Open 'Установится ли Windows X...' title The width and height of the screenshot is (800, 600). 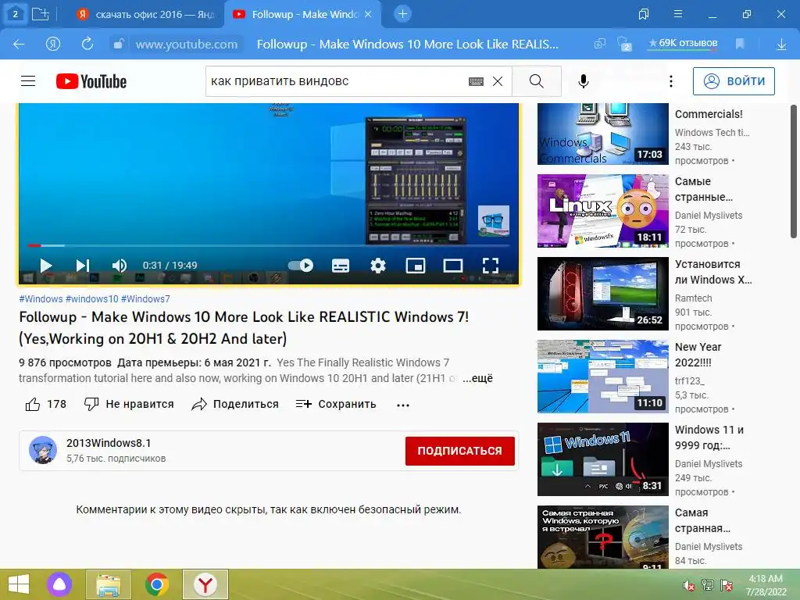(x=713, y=272)
